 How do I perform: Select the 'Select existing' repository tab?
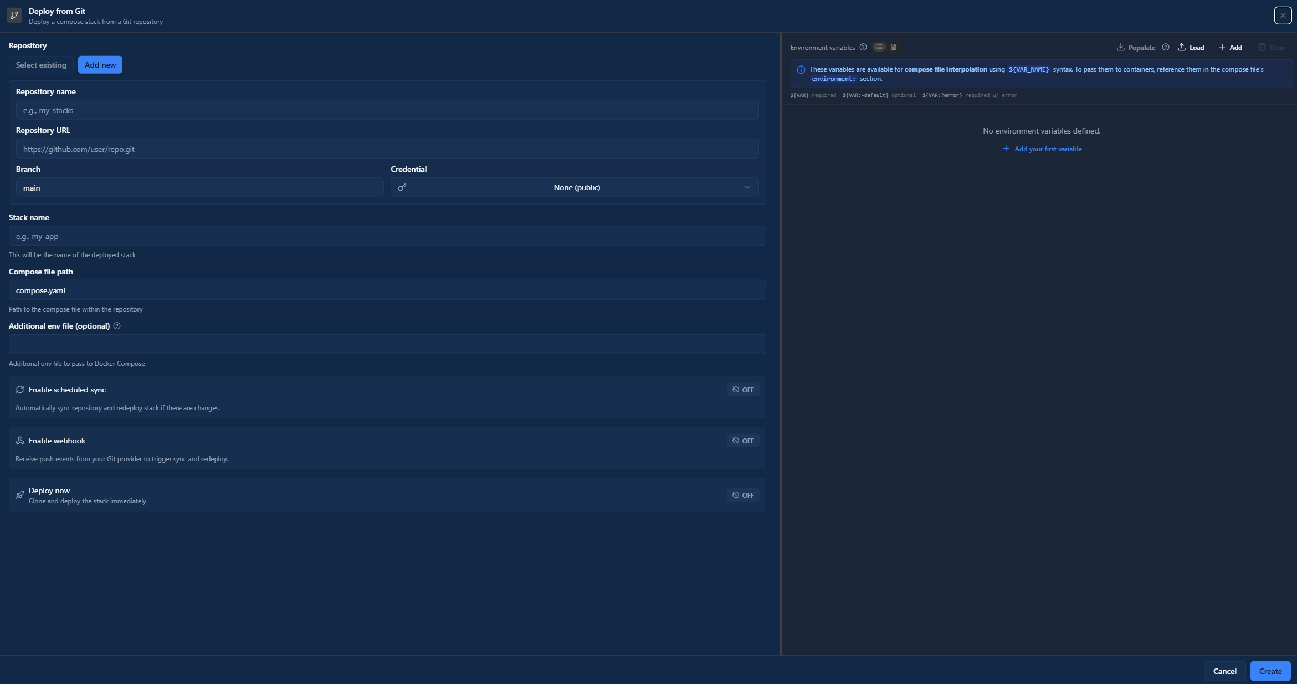pyautogui.click(x=41, y=65)
